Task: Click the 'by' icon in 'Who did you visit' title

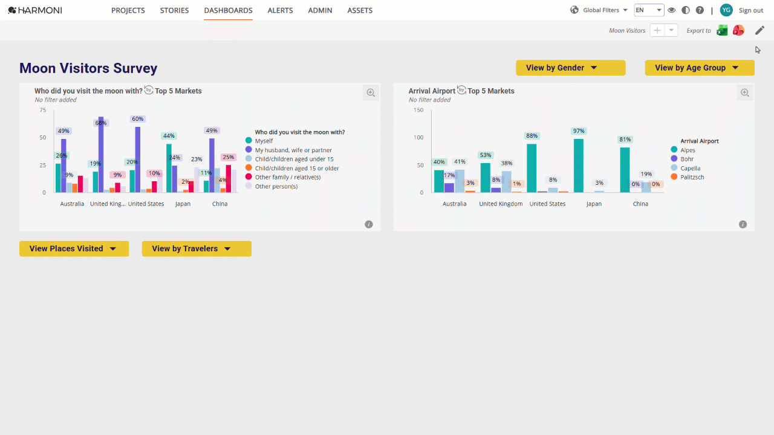Action: (x=149, y=90)
